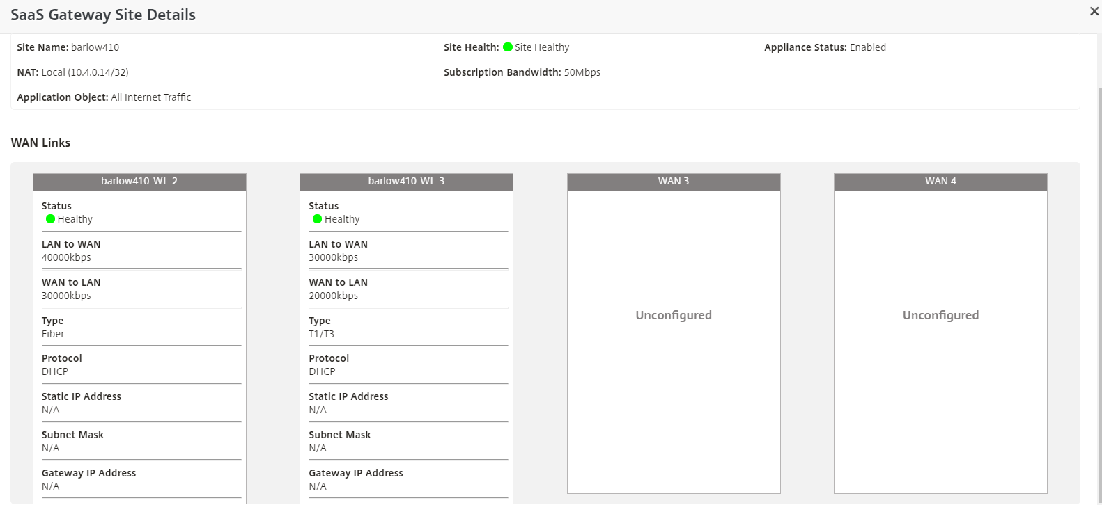Click the Unconfigured text in WAN 4 panel
Image resolution: width=1102 pixels, height=505 pixels.
coord(940,315)
